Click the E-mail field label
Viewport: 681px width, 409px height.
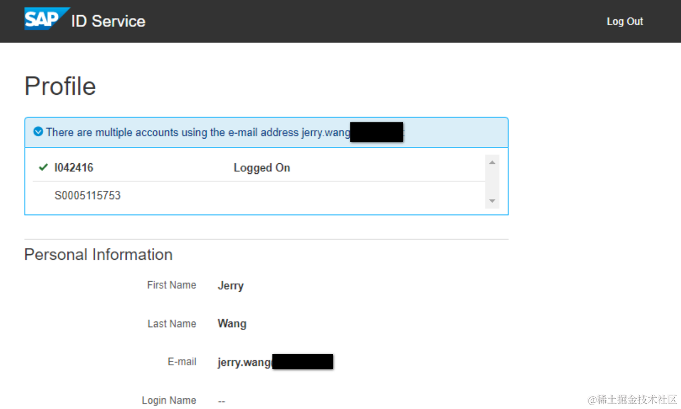[x=182, y=362]
